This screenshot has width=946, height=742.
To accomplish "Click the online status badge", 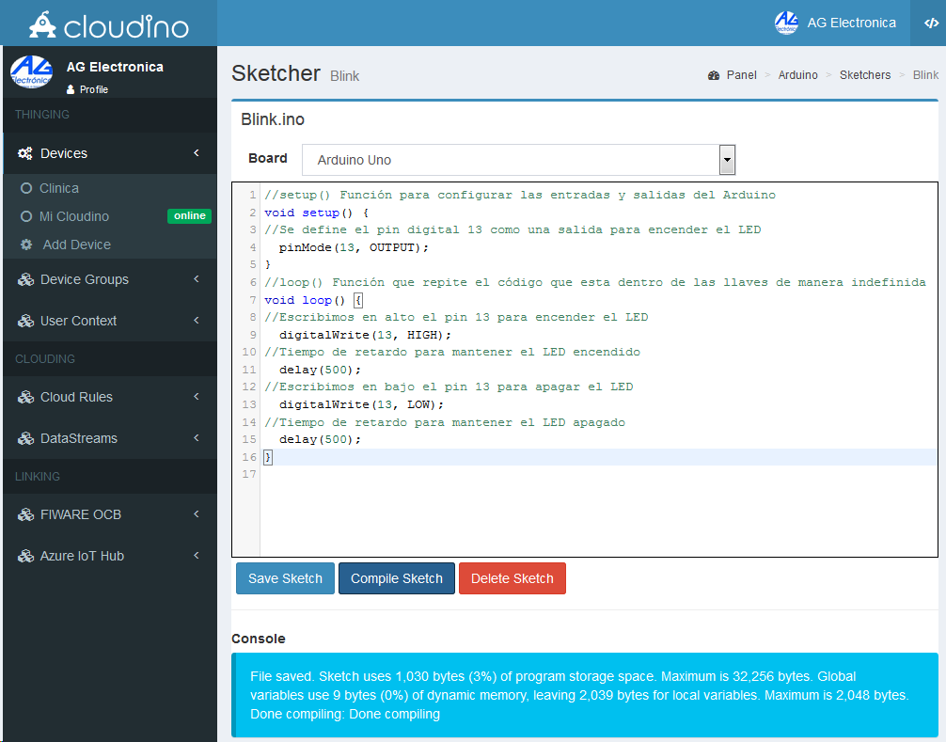I will tap(189, 216).
